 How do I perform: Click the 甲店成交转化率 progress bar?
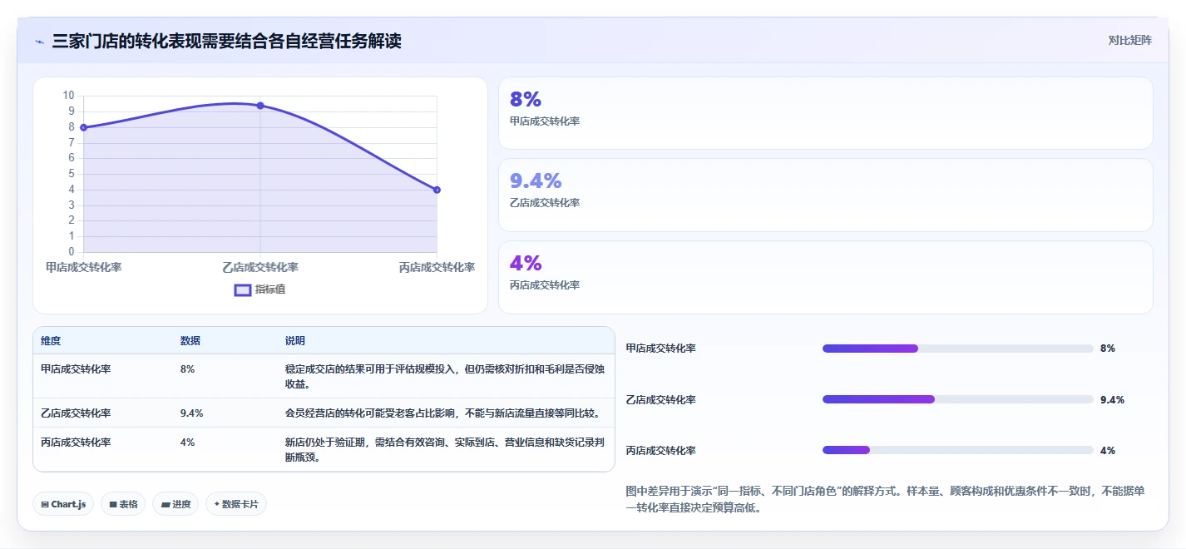(x=957, y=349)
